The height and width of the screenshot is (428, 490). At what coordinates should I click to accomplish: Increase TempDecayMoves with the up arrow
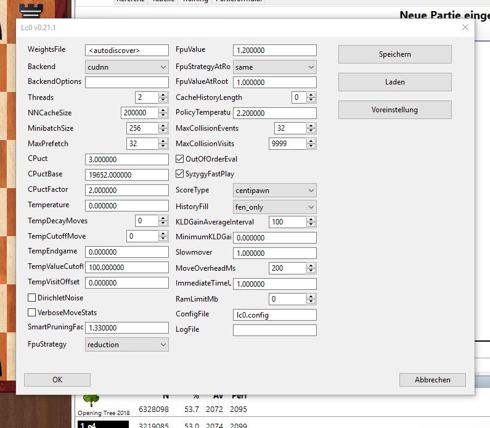pos(163,218)
